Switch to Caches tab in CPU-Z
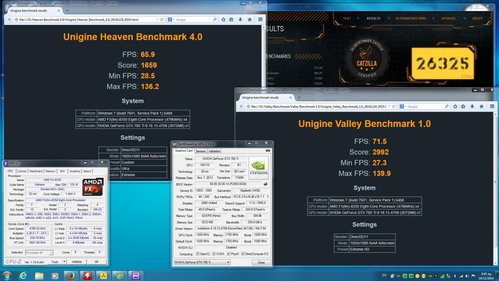The width and height of the screenshot is (499, 281). point(22,171)
